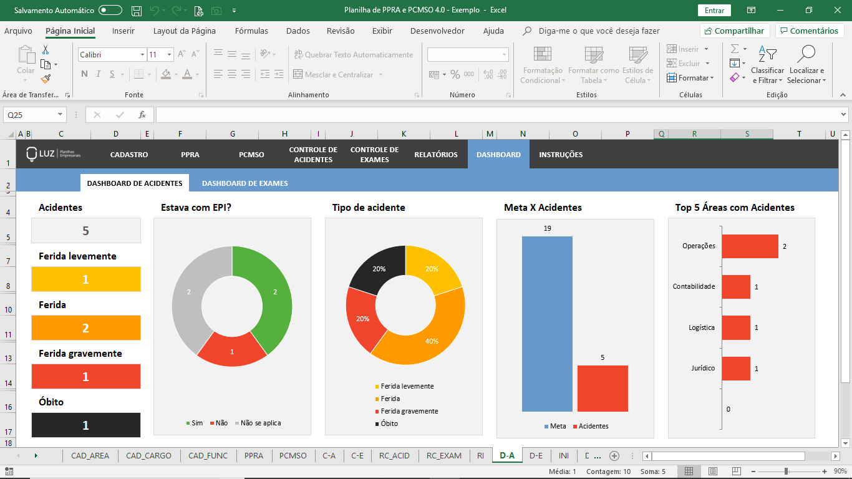Click the Compartilhar button

[735, 31]
